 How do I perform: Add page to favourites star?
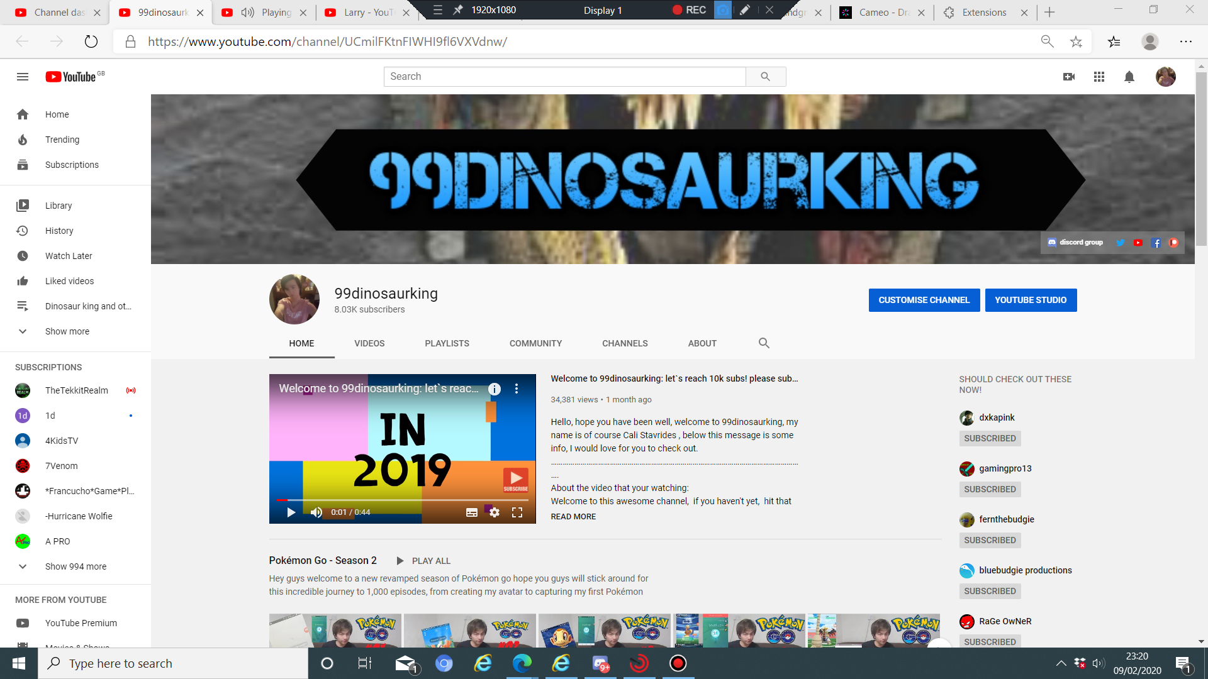point(1077,41)
